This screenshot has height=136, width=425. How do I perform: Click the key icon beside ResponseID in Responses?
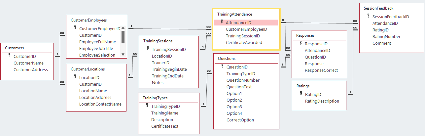pyautogui.click(x=301, y=43)
